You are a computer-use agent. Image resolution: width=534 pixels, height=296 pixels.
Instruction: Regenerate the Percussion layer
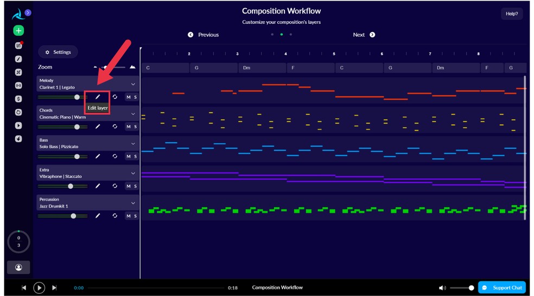pyautogui.click(x=115, y=215)
